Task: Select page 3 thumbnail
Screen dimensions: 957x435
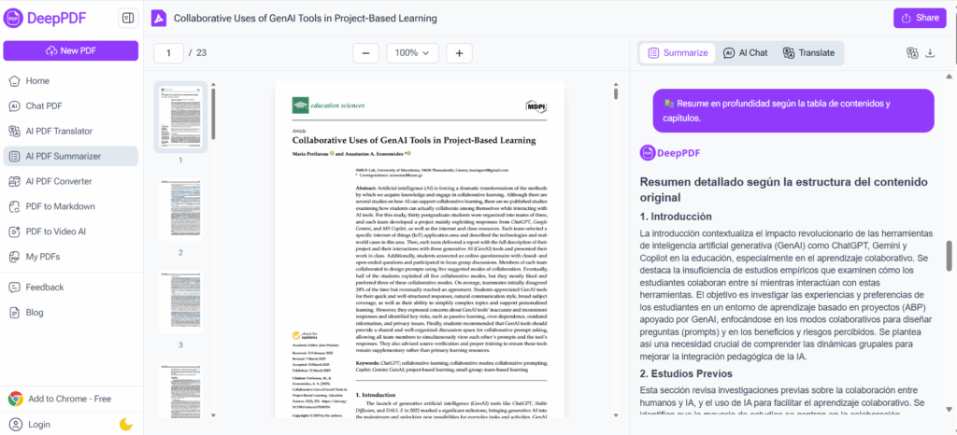Action: click(x=180, y=302)
